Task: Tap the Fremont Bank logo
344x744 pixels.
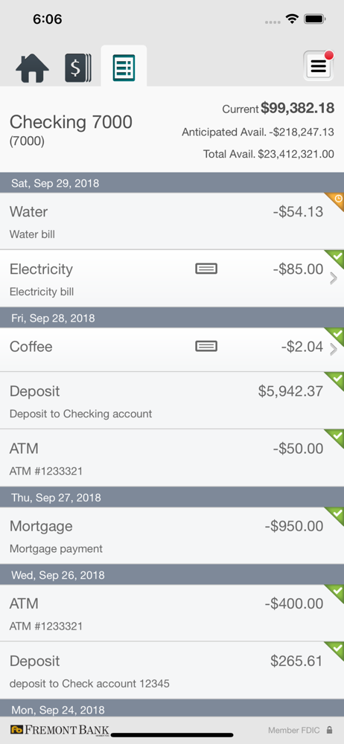Action: pos(60,731)
